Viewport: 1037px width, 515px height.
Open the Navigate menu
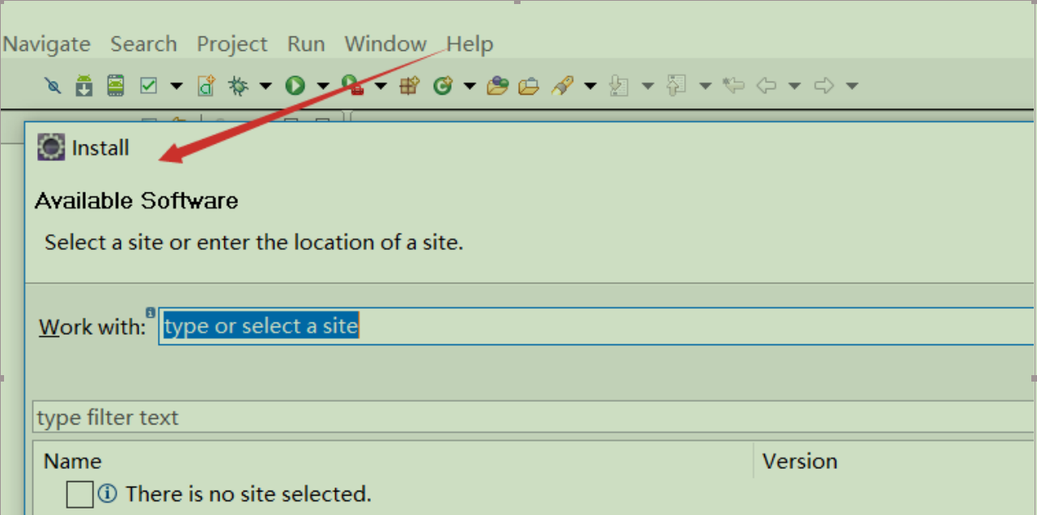(46, 44)
